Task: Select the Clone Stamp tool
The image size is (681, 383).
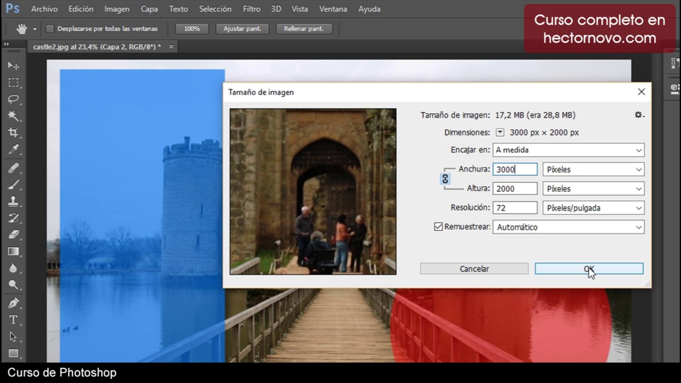Action: [13, 201]
